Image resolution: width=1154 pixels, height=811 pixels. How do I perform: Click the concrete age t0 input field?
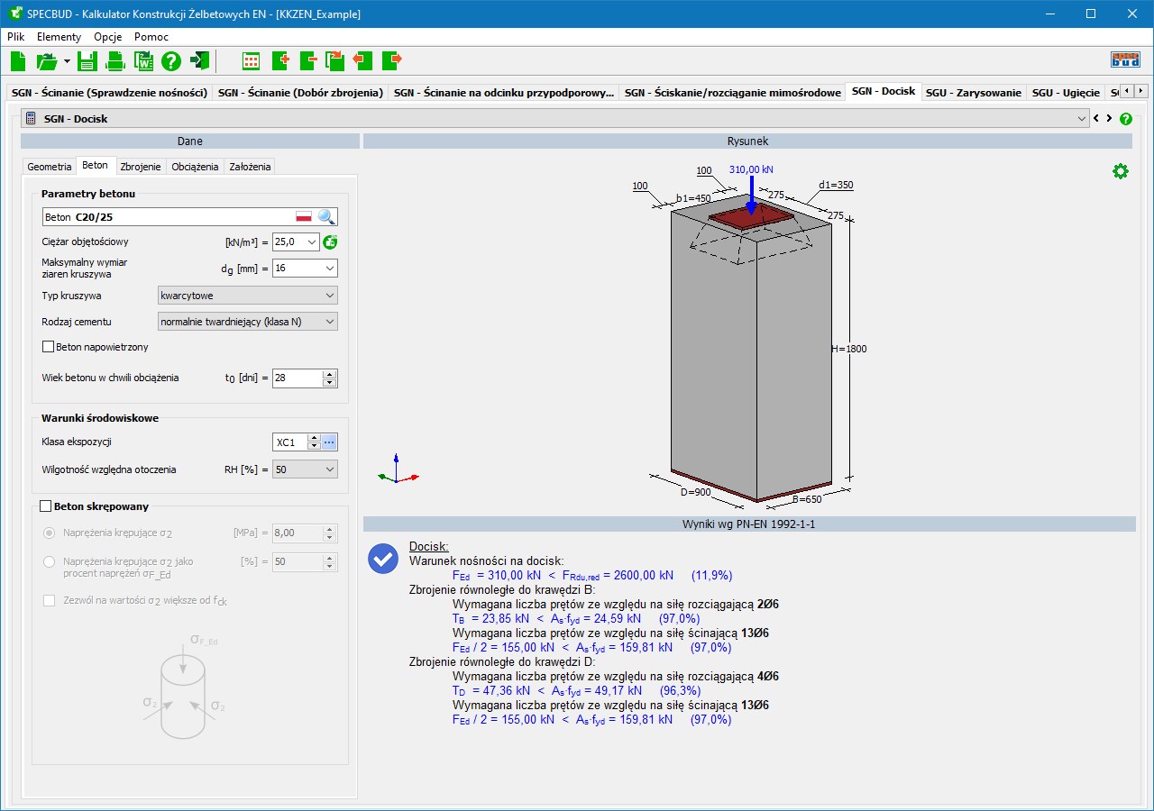[297, 378]
